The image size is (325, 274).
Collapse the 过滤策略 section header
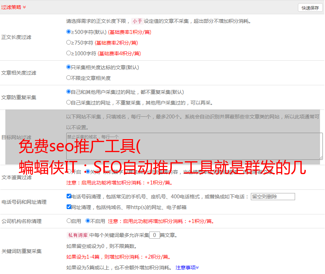(x=14, y=7)
